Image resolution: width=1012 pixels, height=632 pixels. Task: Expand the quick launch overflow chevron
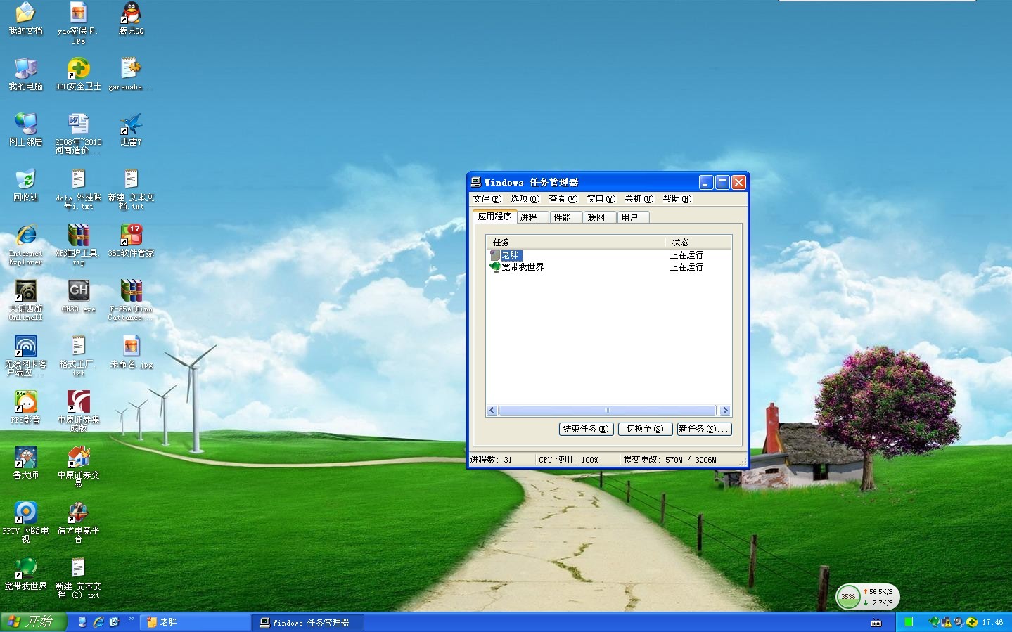coord(131,620)
